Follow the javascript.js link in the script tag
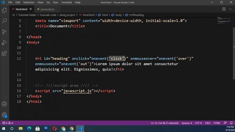This screenshot has width=235, height=132. click(77, 91)
